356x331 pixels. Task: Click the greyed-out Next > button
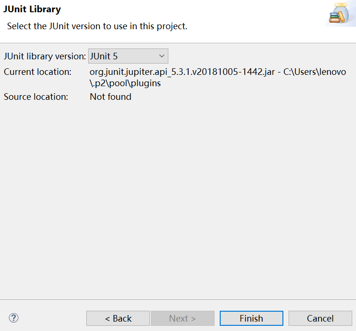pos(182,318)
